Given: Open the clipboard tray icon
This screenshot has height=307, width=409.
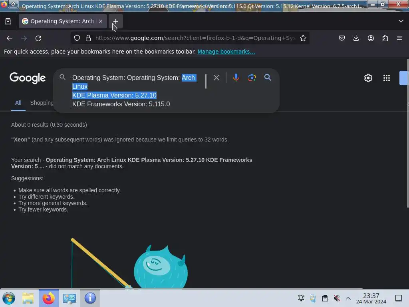Looking at the screenshot, I should [325, 298].
